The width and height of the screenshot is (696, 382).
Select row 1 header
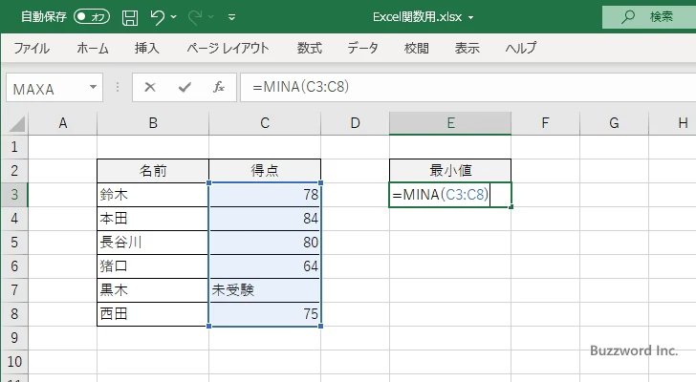(14, 147)
